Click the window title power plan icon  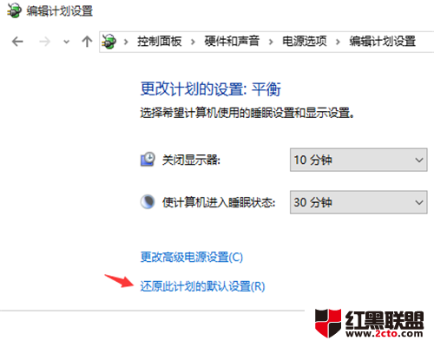coord(15,10)
